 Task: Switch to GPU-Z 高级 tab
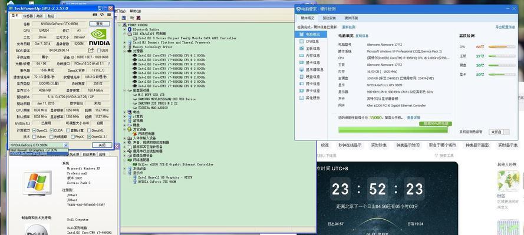click(39, 16)
